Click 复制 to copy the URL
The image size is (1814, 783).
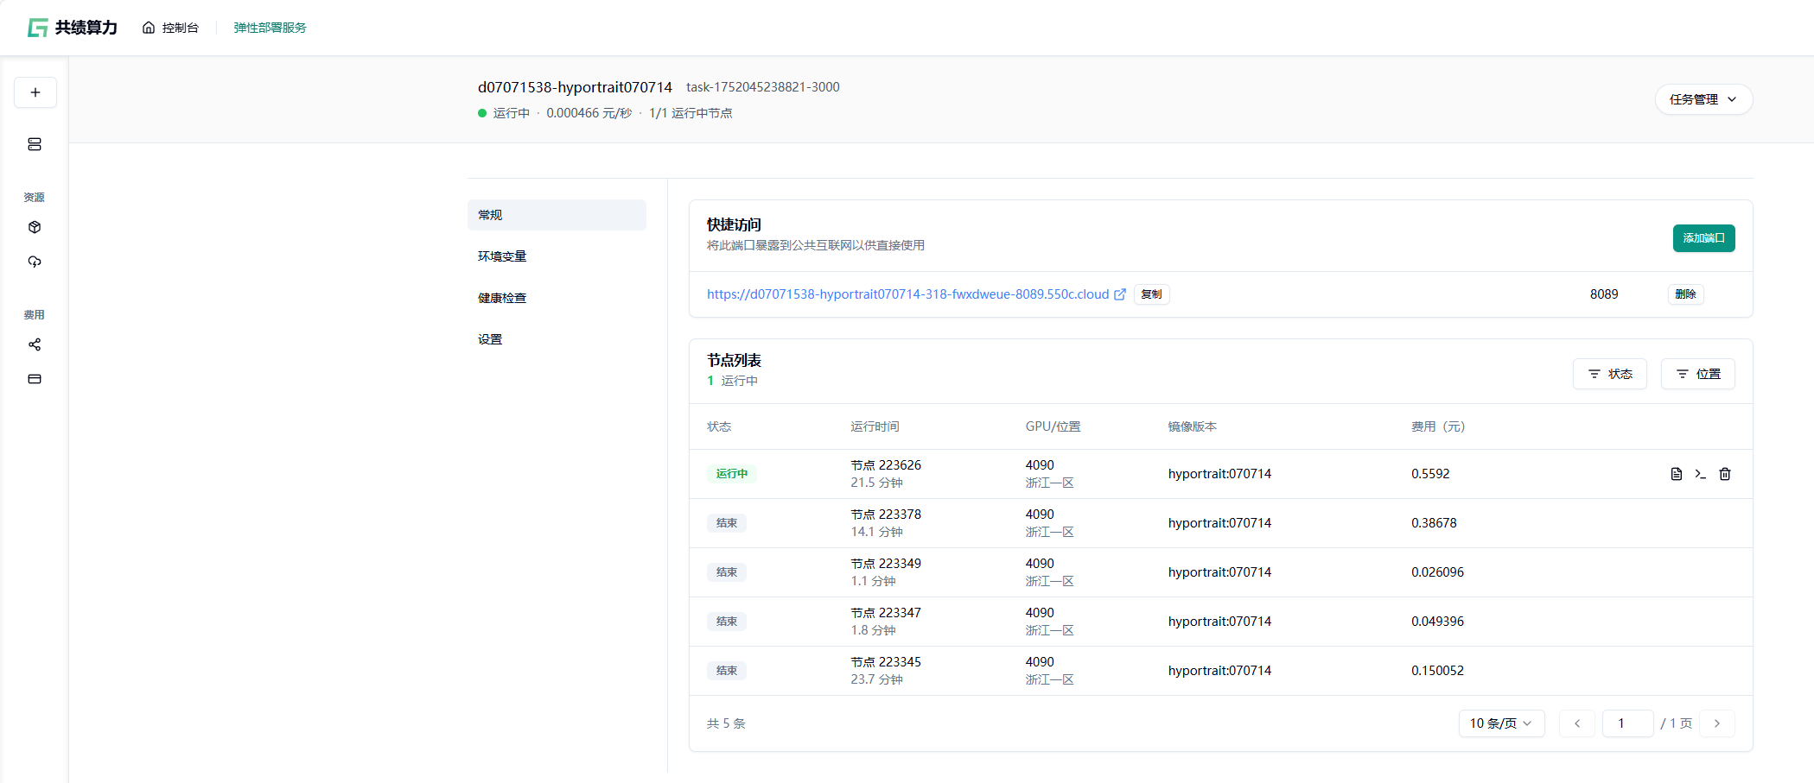1151,294
